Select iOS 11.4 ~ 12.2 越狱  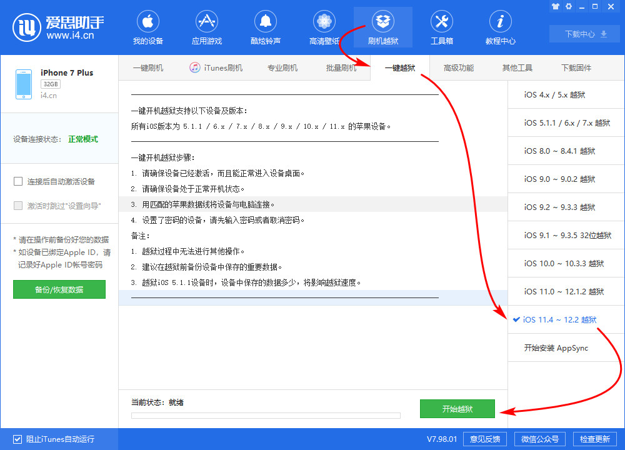[x=566, y=319]
